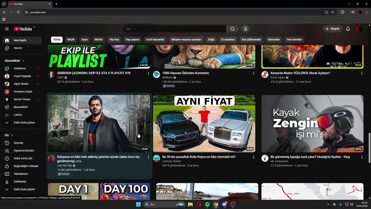Open options menu for GTA 5 PLAYLIST video

point(148,73)
